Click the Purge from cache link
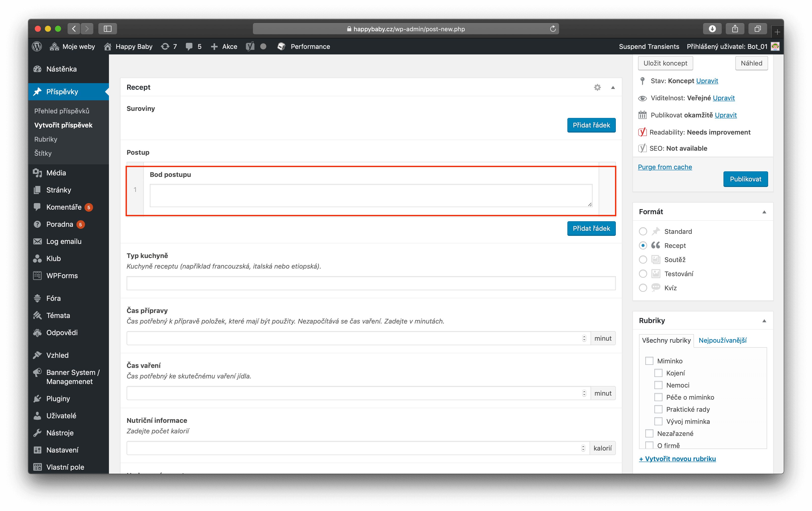Screen dimensions: 812x511 pyautogui.click(x=665, y=167)
